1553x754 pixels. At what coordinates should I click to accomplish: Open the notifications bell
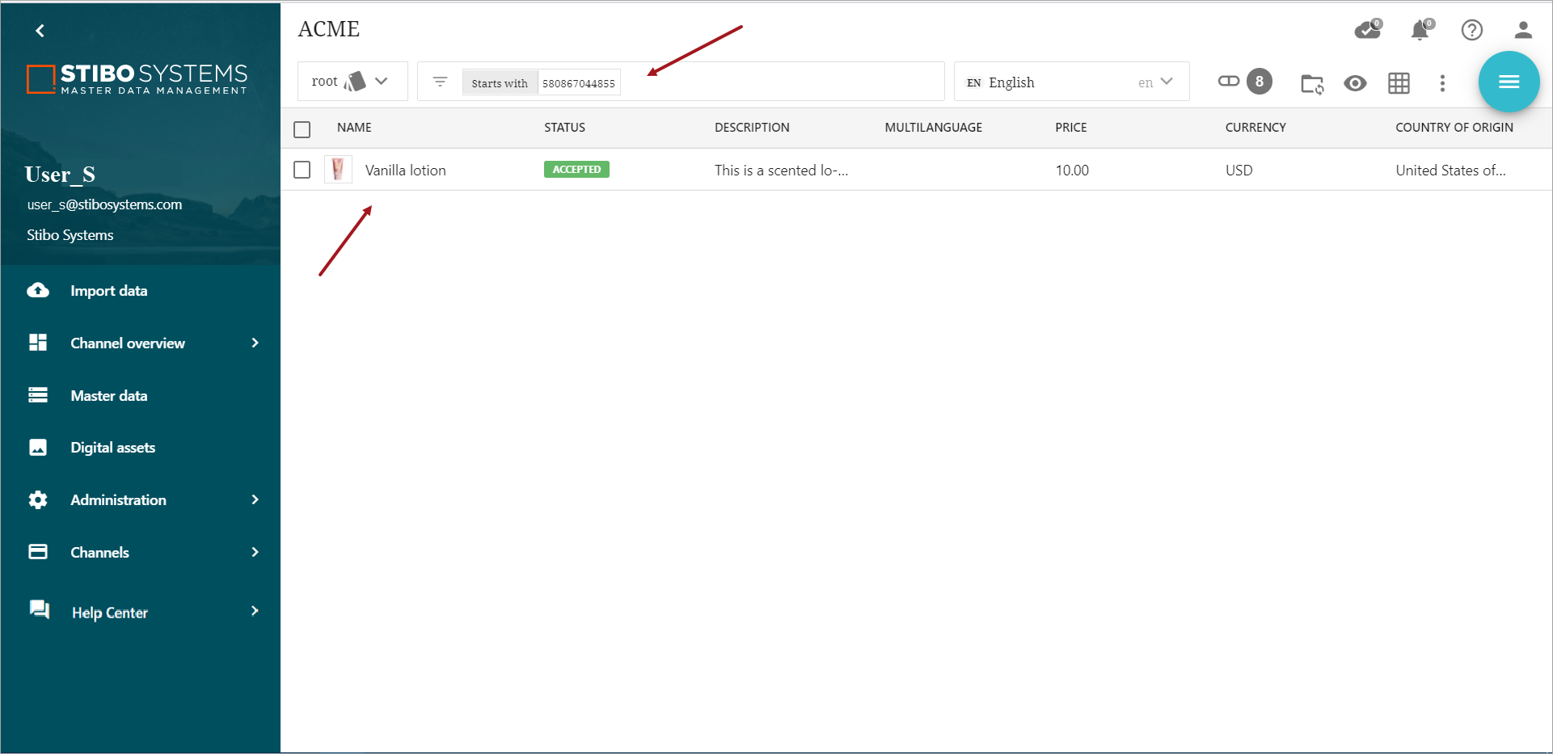tap(1420, 31)
